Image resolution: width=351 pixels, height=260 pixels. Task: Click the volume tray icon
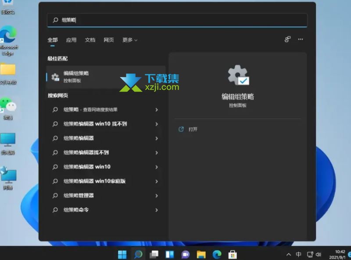click(x=319, y=254)
